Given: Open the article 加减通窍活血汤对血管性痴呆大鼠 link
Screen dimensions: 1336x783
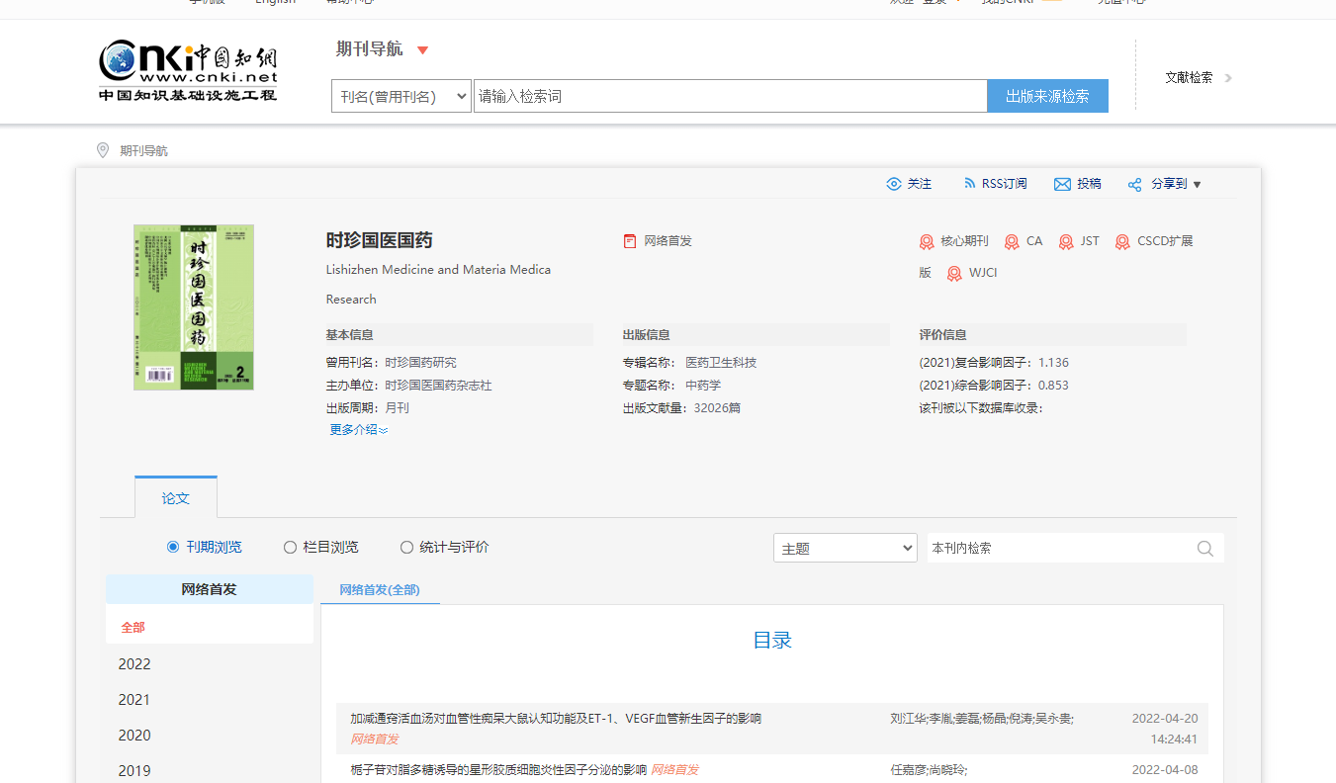Looking at the screenshot, I should click(556, 719).
